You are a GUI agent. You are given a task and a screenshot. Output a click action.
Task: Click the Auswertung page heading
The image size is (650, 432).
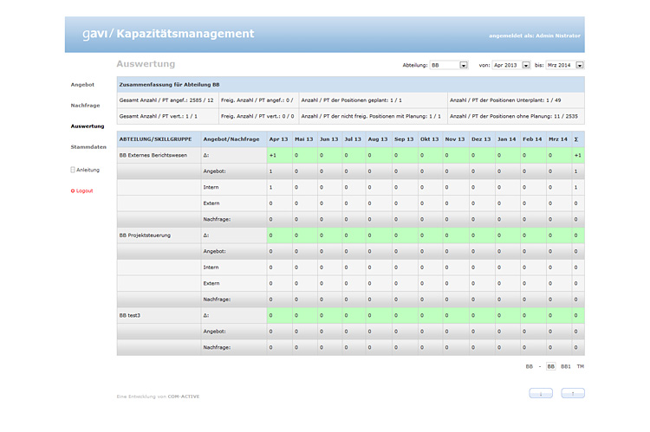click(x=146, y=64)
